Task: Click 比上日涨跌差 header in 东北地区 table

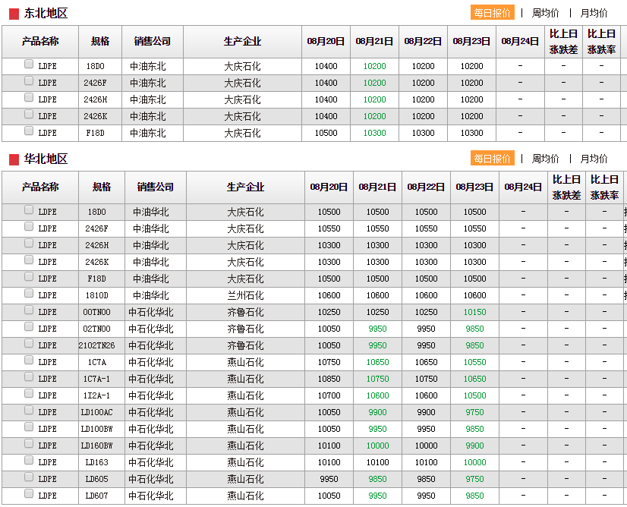Action: tap(563, 41)
